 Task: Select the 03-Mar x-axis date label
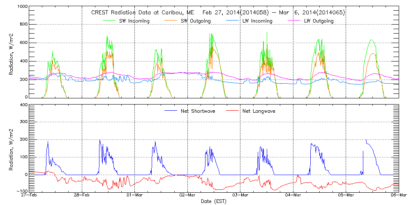[240, 195]
